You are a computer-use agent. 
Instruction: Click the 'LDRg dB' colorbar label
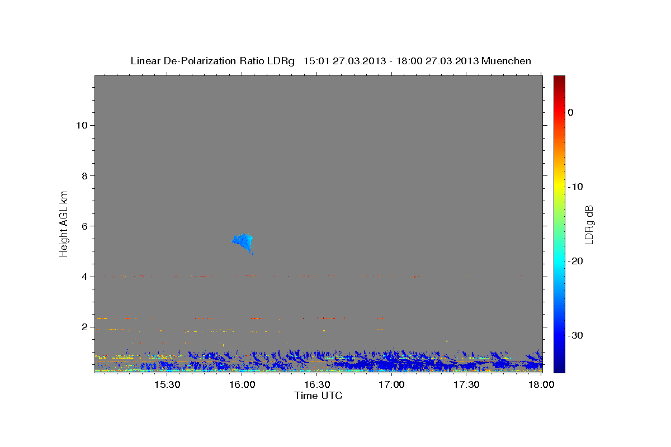[x=589, y=225]
